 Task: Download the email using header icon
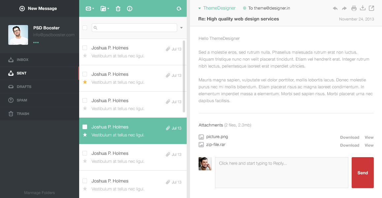(363, 8)
